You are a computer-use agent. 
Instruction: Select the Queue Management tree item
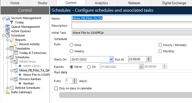coord(26,27)
